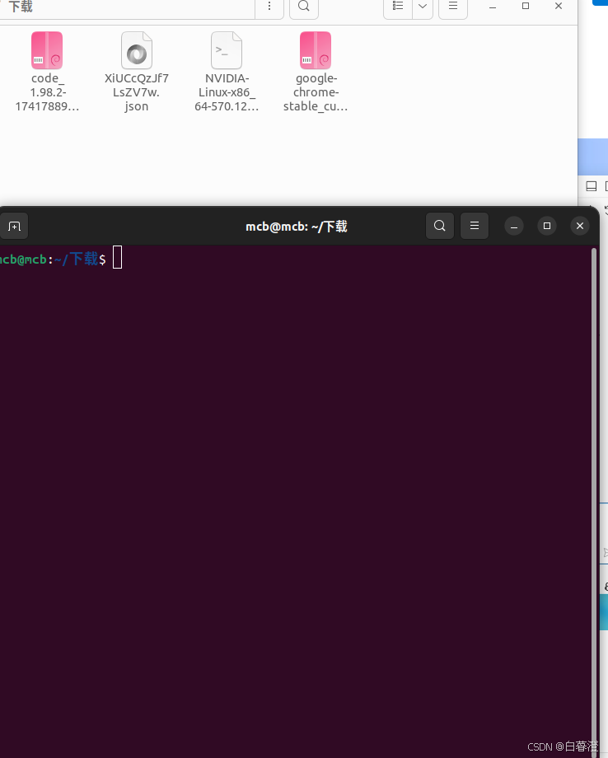This screenshot has width=608, height=758.
Task: Click the 下载 folder title in file manager
Action: (21, 7)
